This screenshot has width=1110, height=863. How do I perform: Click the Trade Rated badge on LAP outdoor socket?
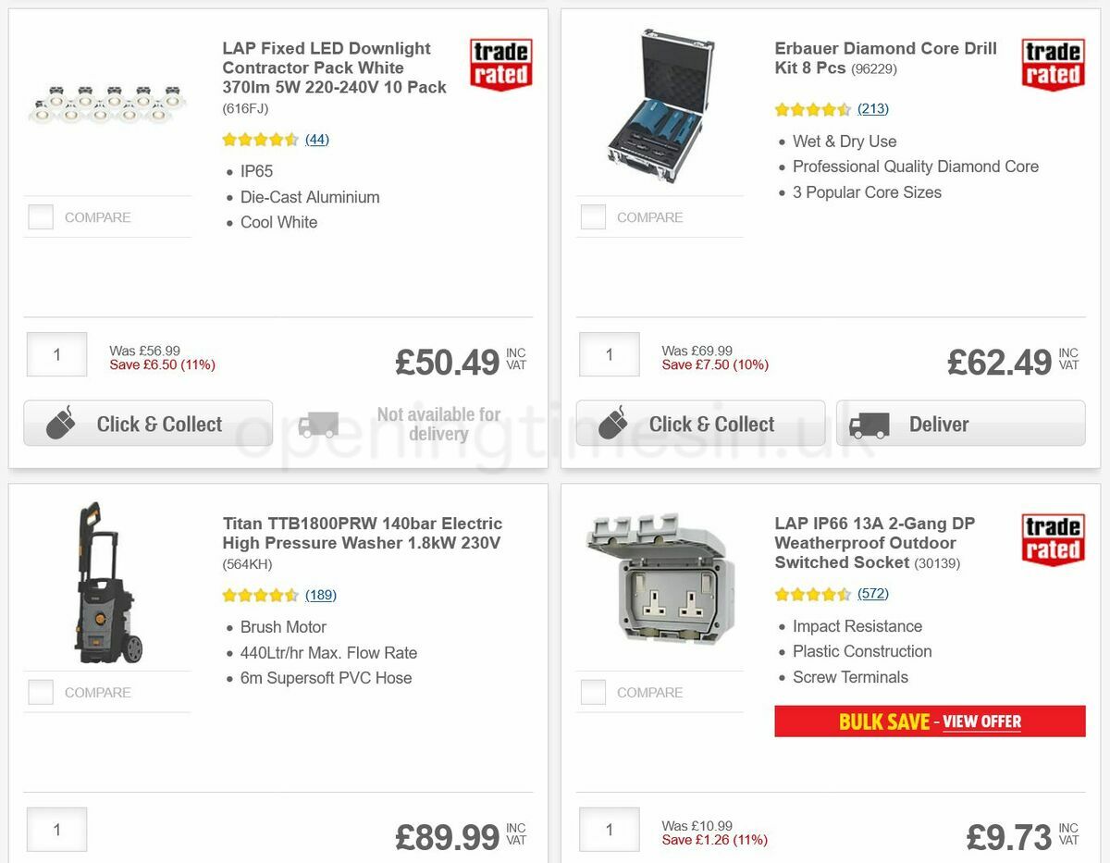pyautogui.click(x=1053, y=540)
